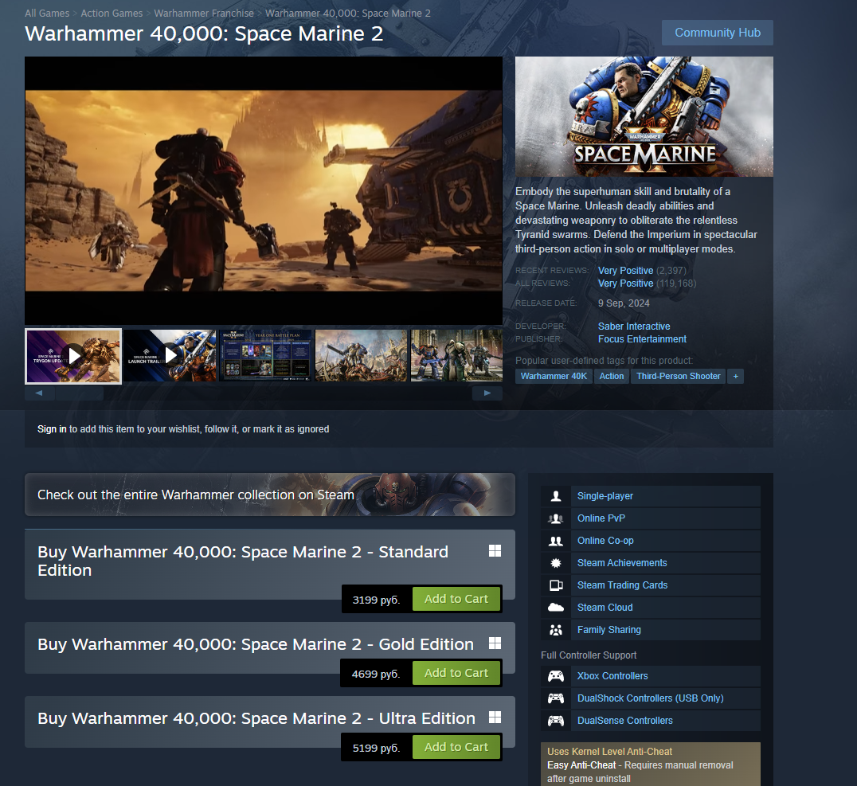Screen dimensions: 857x786
Task: Click the DualShock Controllers gamepad icon
Action: pos(556,698)
